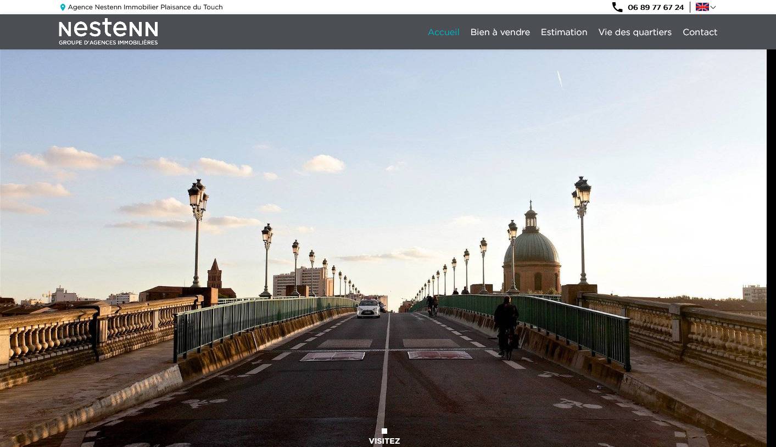776x447 pixels.
Task: Click the Groupe d'agences immobilières tagline
Action: click(108, 42)
